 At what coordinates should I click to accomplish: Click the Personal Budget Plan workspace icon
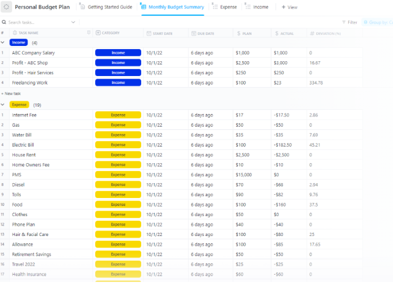click(x=7, y=7)
